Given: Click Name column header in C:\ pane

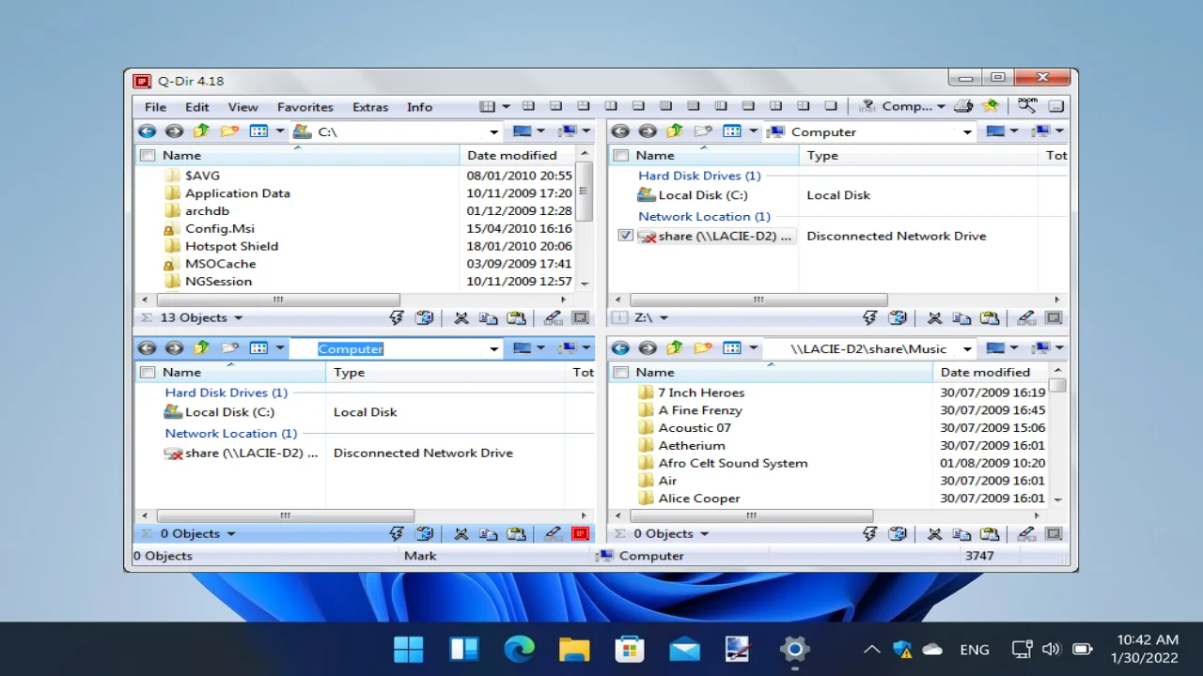Looking at the screenshot, I should [298, 155].
